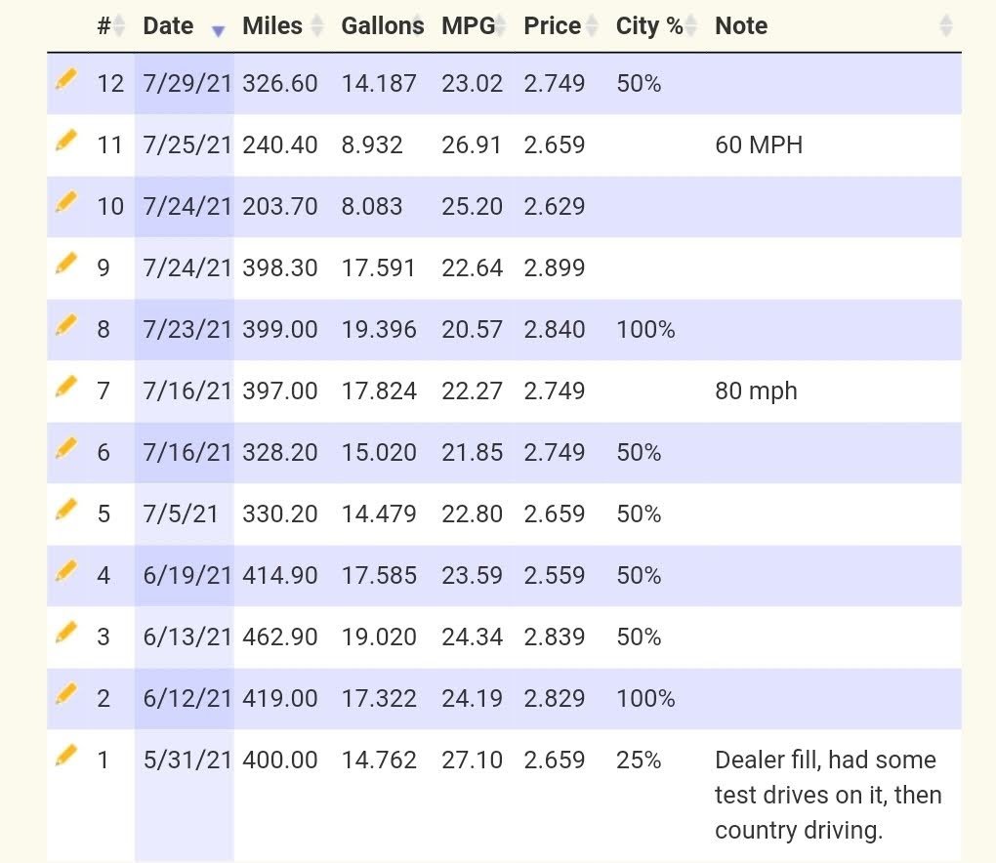Click gallons value 14.187
Image resolution: width=996 pixels, height=863 pixels.
[x=379, y=84]
